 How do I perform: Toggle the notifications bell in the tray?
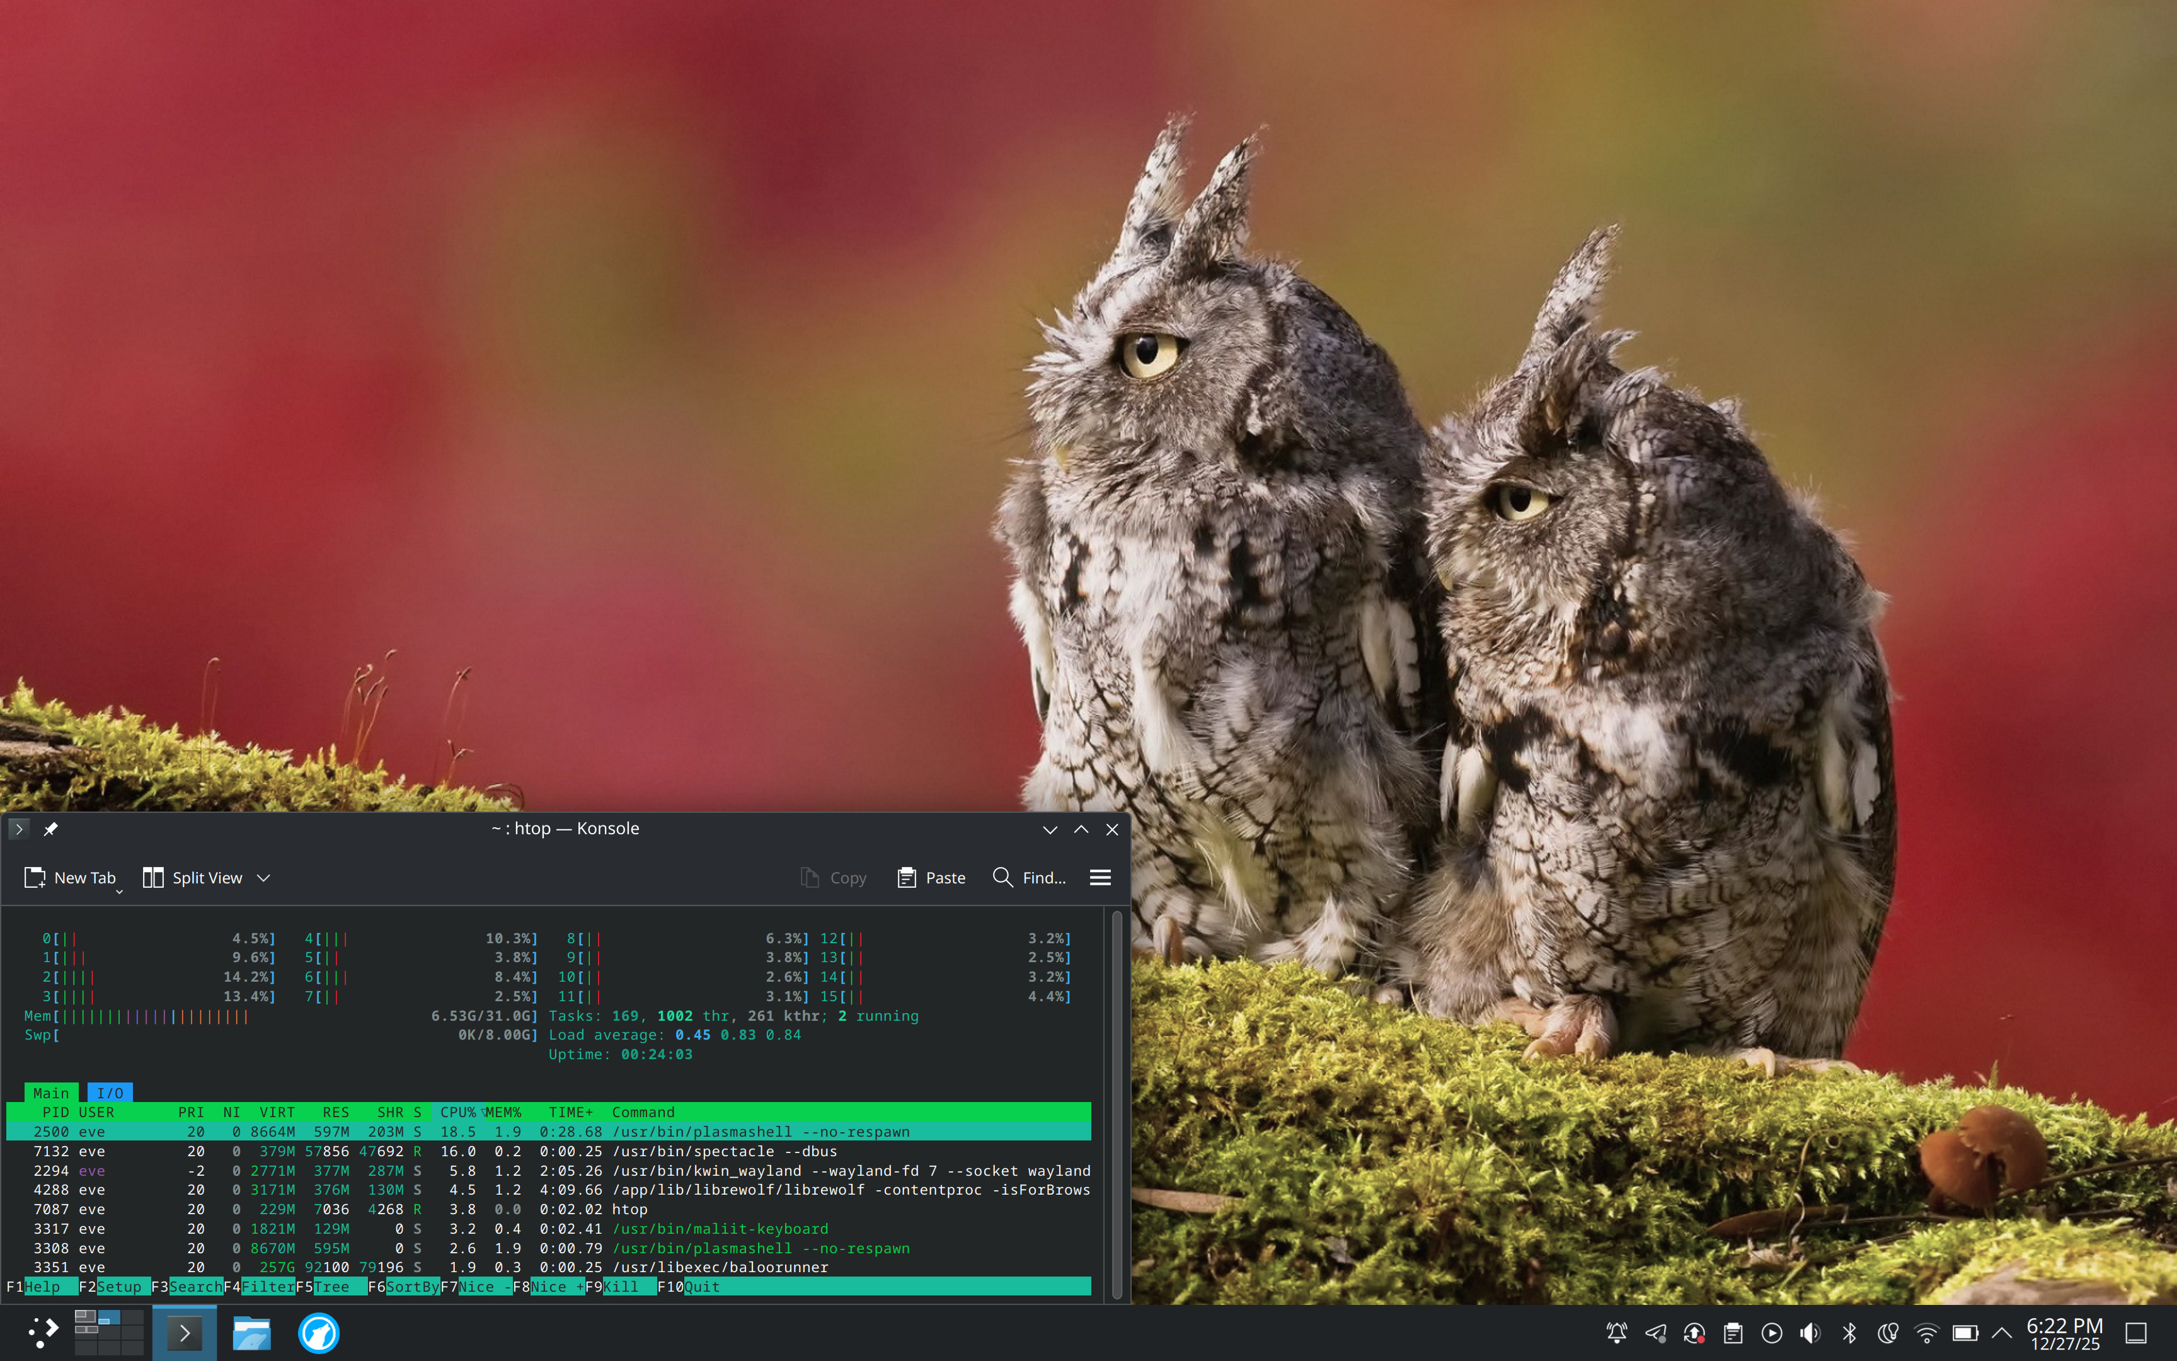(x=1616, y=1333)
